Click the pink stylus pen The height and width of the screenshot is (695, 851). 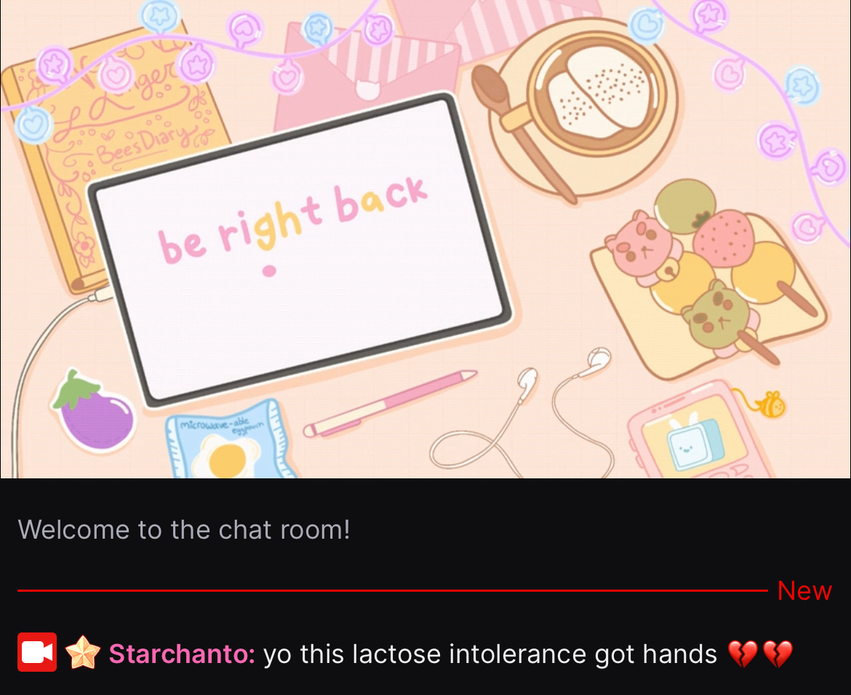click(390, 403)
